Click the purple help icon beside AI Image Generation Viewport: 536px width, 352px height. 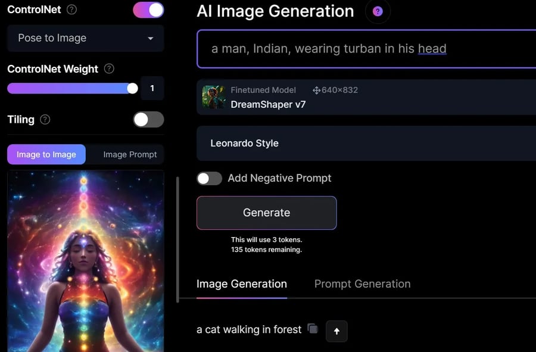[x=378, y=11]
